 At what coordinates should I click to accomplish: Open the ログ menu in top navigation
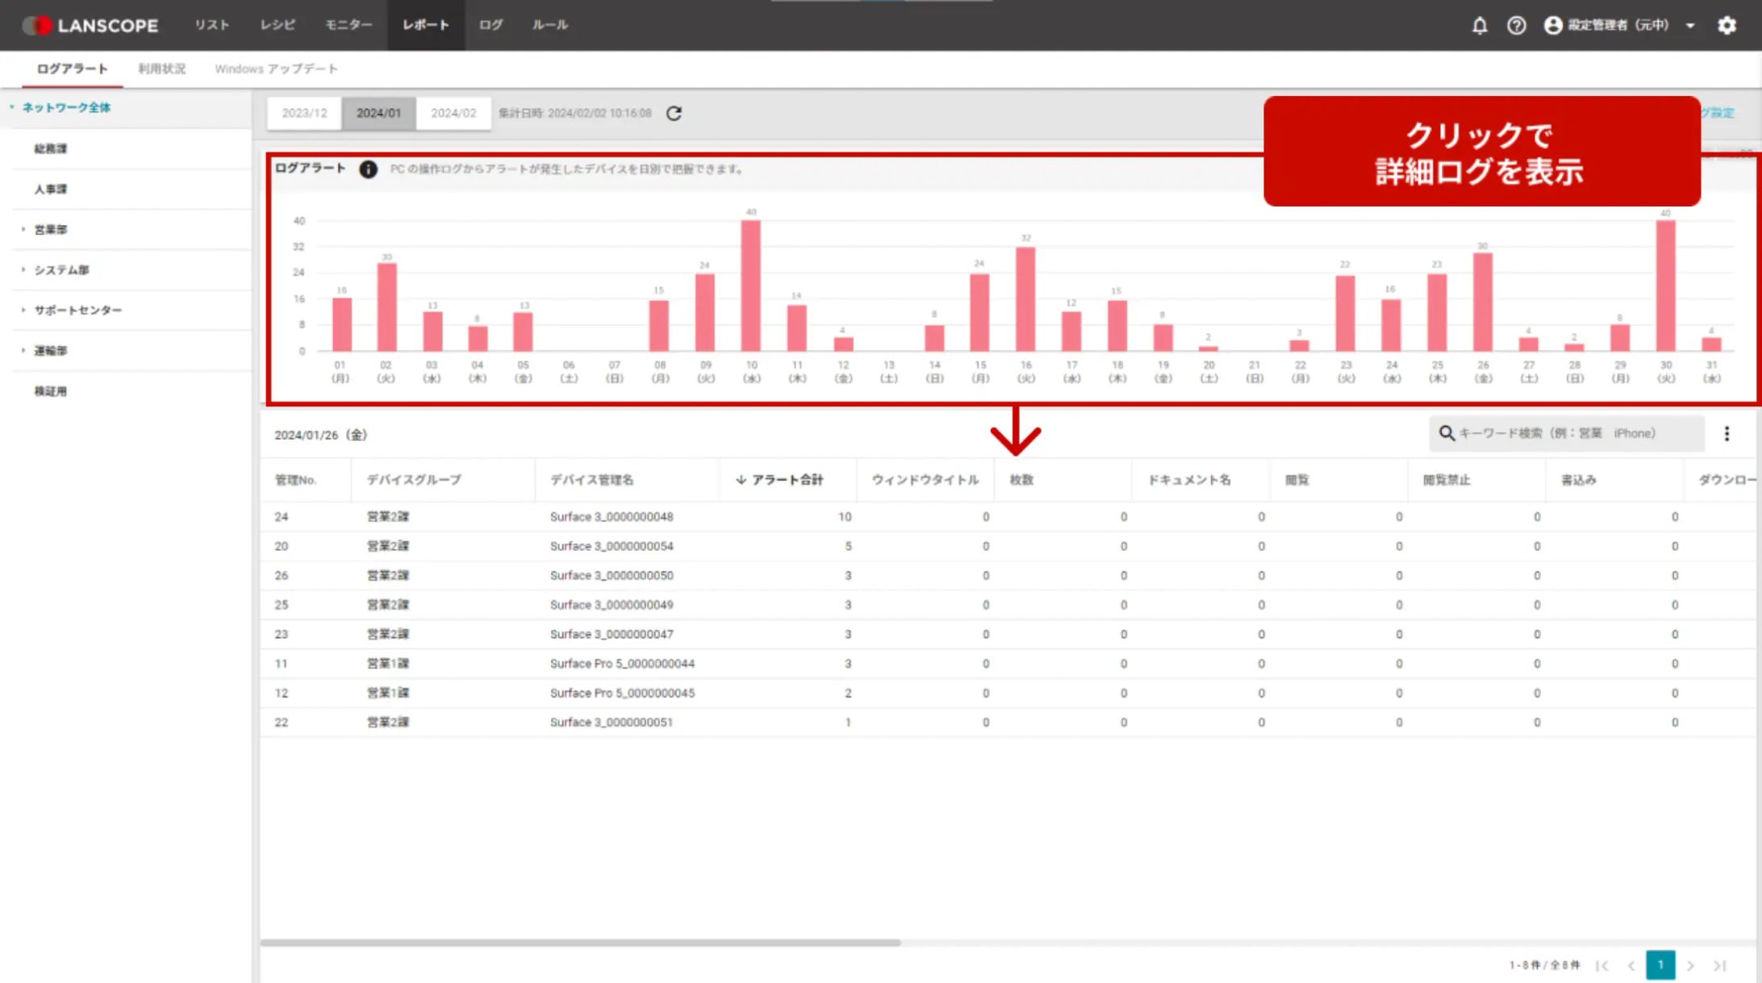click(489, 25)
